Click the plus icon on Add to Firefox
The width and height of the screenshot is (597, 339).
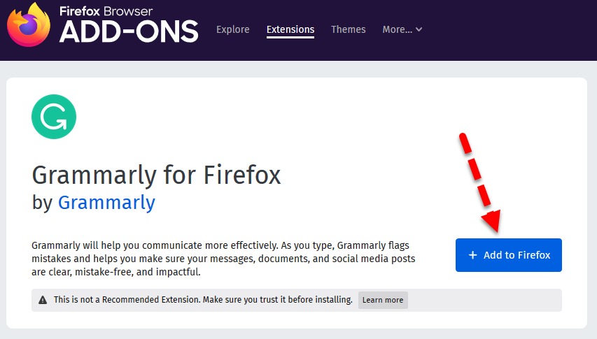[x=473, y=255]
